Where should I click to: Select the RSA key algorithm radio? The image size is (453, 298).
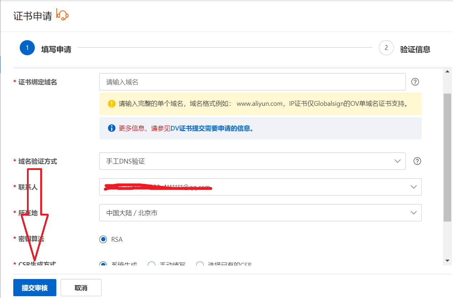click(x=103, y=239)
